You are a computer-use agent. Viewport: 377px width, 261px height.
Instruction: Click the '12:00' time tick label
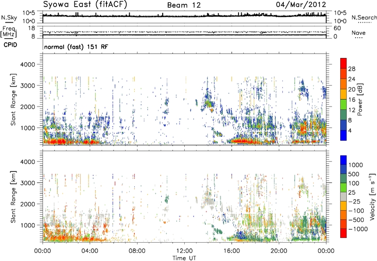pyautogui.click(x=184, y=251)
